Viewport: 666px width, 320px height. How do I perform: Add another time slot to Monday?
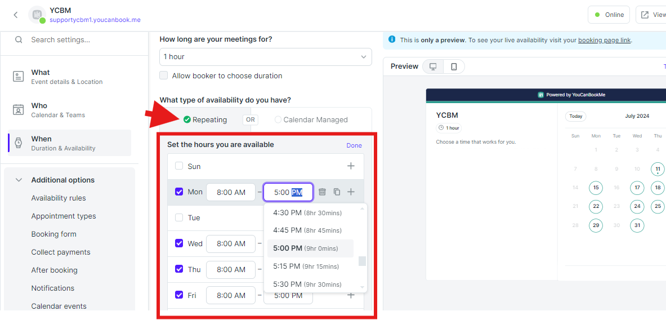click(x=351, y=192)
